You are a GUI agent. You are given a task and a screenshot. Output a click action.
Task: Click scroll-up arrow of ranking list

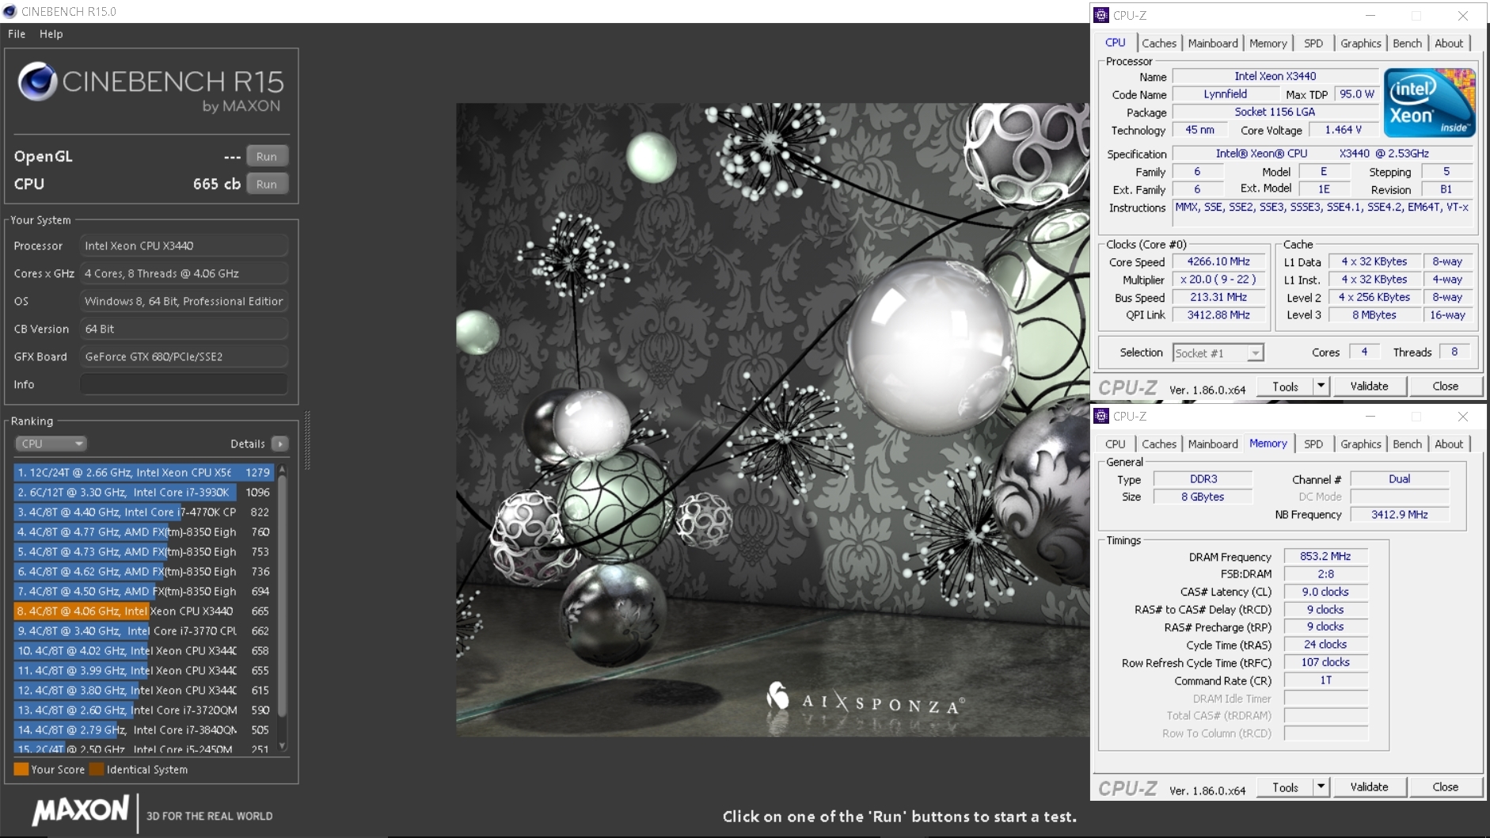coord(283,470)
